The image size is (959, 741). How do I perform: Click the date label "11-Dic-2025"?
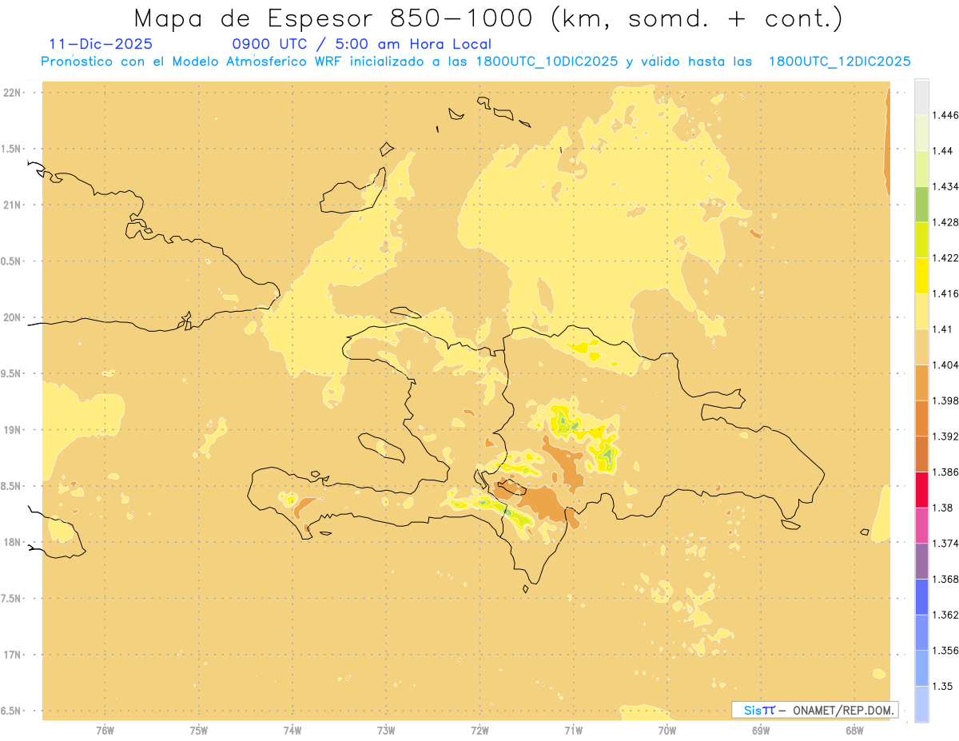(101, 44)
